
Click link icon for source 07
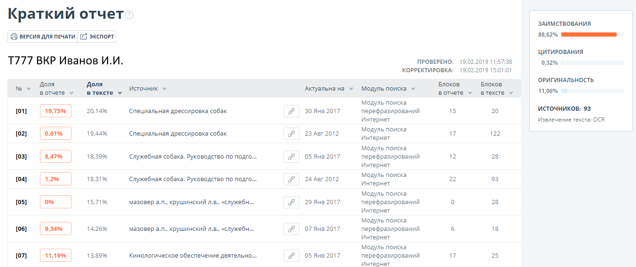291,256
